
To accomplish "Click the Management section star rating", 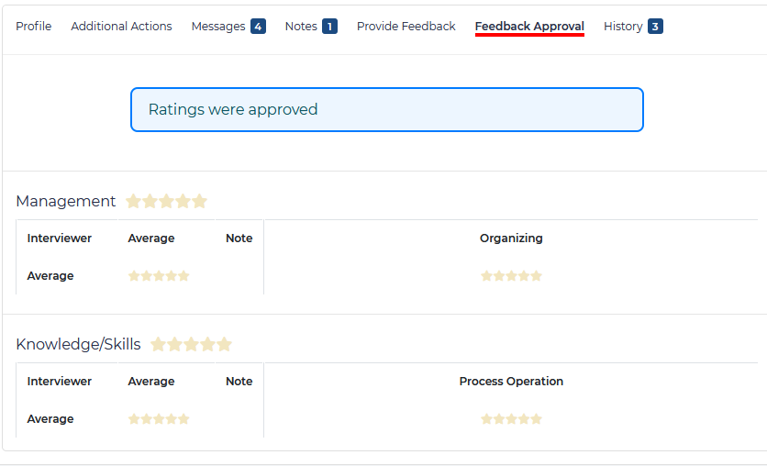I will point(166,201).
